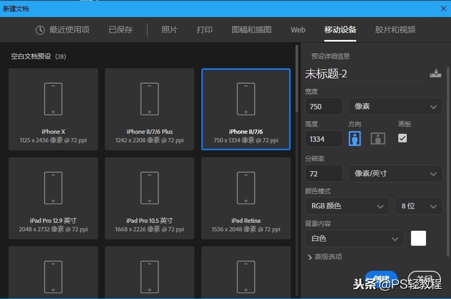Switch to the 照片 tab
The height and width of the screenshot is (299, 451).
169,30
